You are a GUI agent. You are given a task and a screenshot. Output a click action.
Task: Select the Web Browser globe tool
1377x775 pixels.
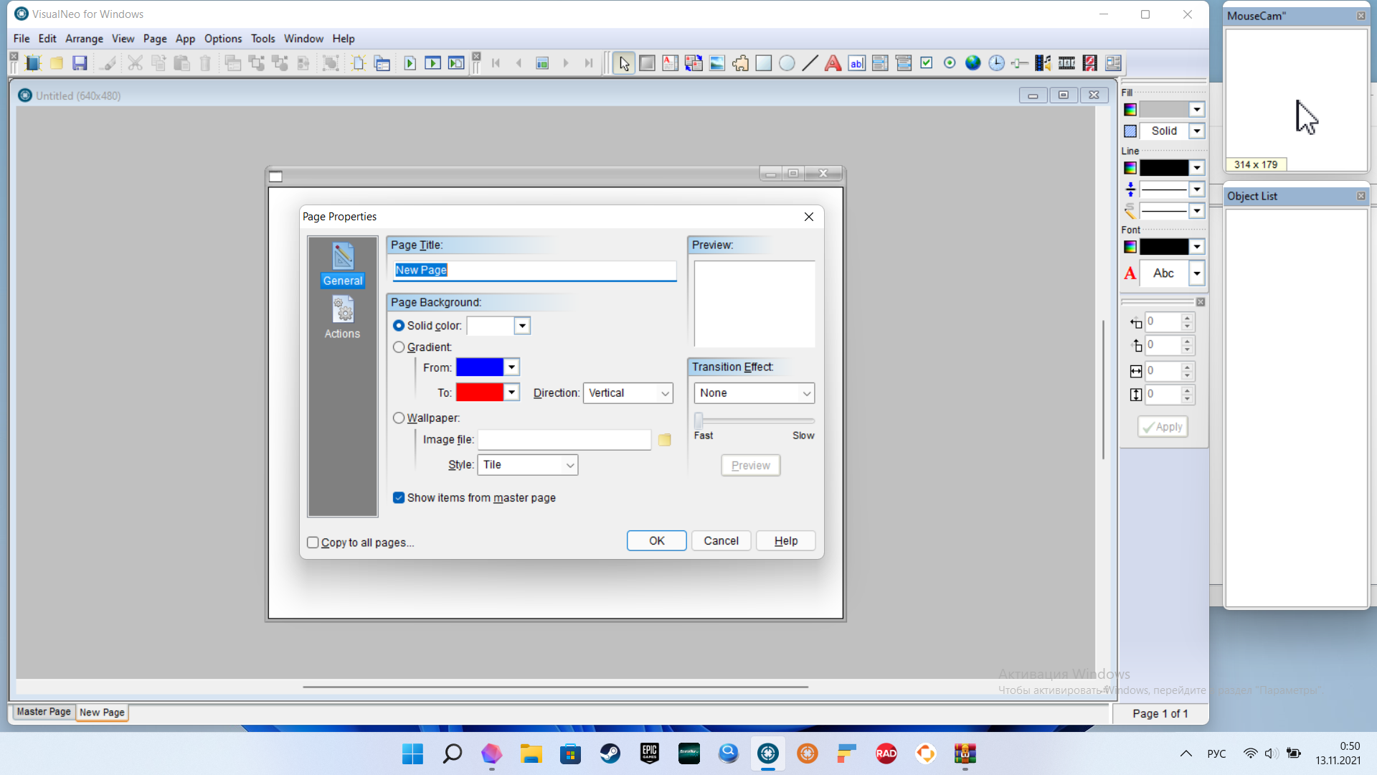click(973, 63)
